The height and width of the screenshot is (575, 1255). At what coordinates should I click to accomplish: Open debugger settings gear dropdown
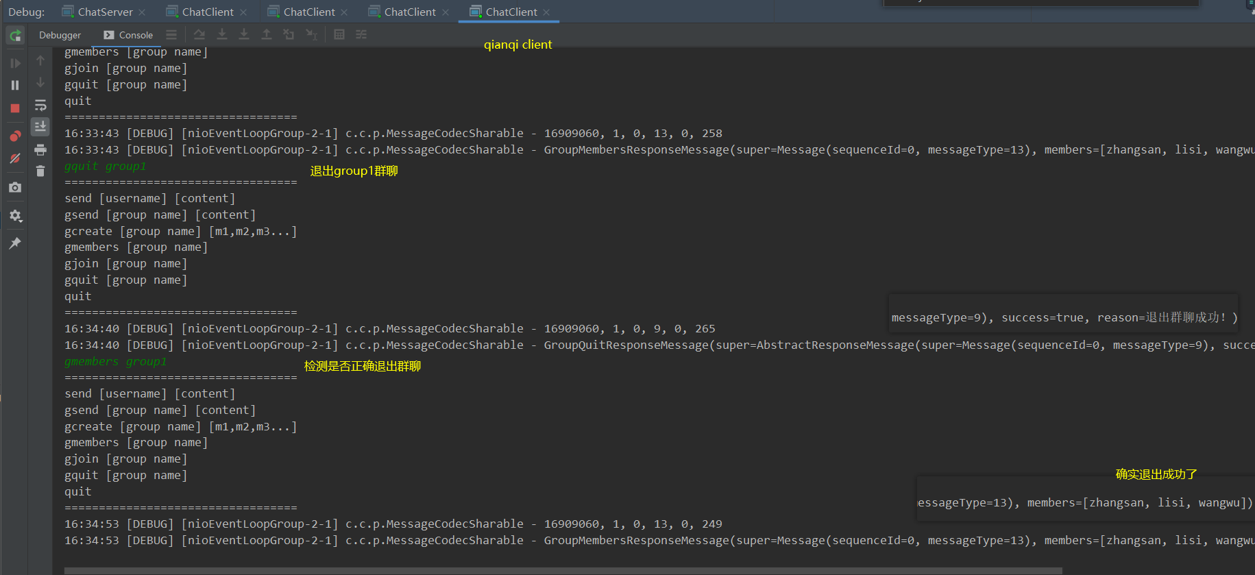[x=15, y=216]
